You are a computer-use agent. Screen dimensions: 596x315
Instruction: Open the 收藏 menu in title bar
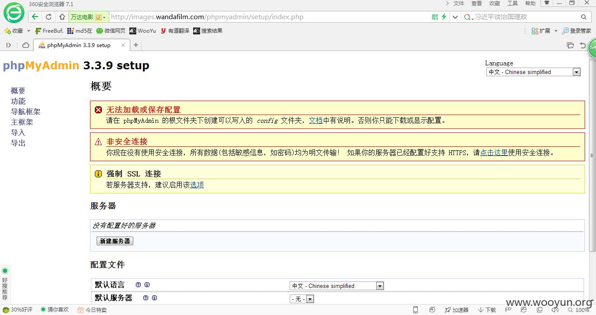click(495, 3)
